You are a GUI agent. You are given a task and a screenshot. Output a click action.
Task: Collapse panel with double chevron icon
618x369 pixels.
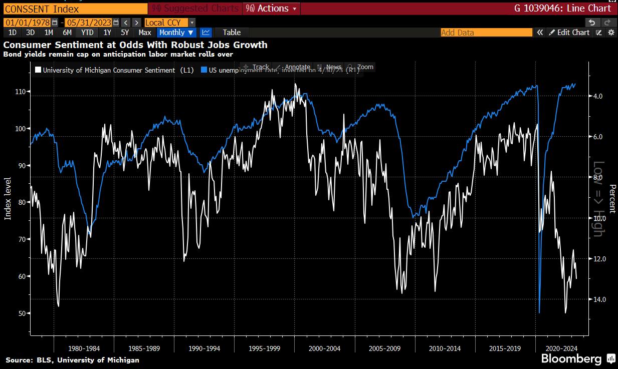point(540,33)
